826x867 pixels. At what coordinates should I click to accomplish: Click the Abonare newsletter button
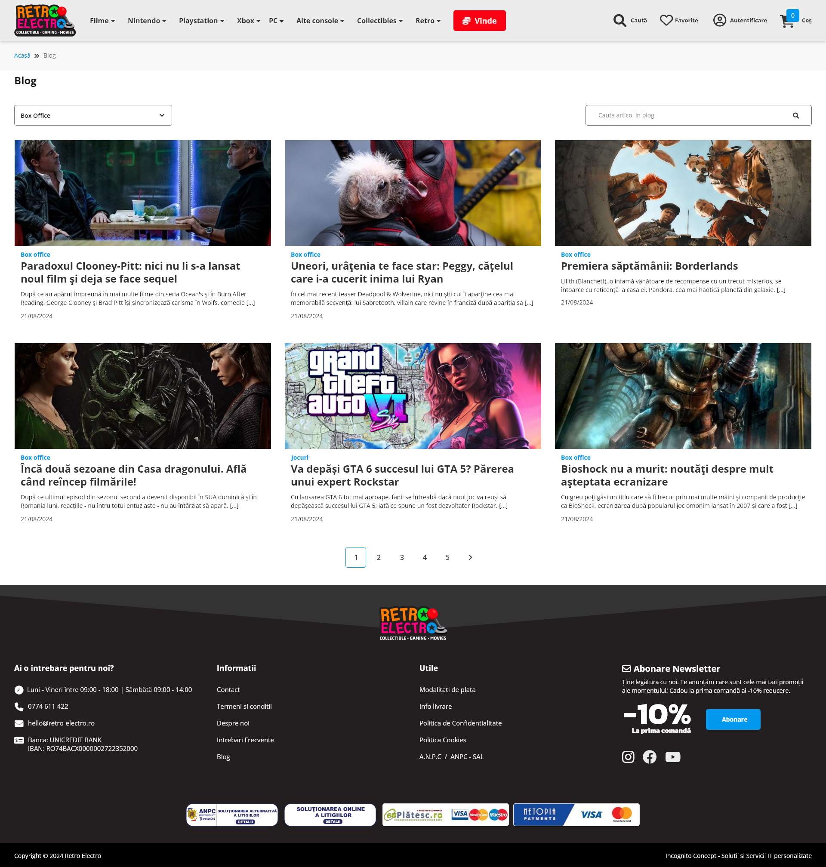(733, 719)
